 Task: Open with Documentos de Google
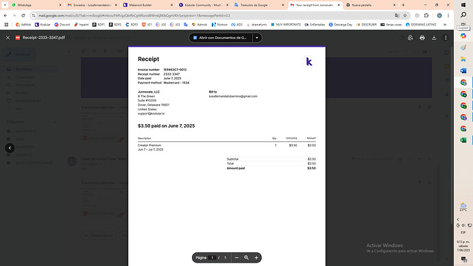[221, 38]
